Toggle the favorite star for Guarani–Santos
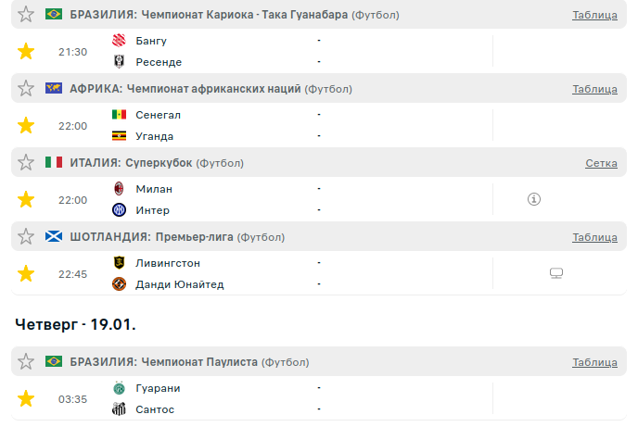The width and height of the screenshot is (638, 427). click(x=26, y=399)
